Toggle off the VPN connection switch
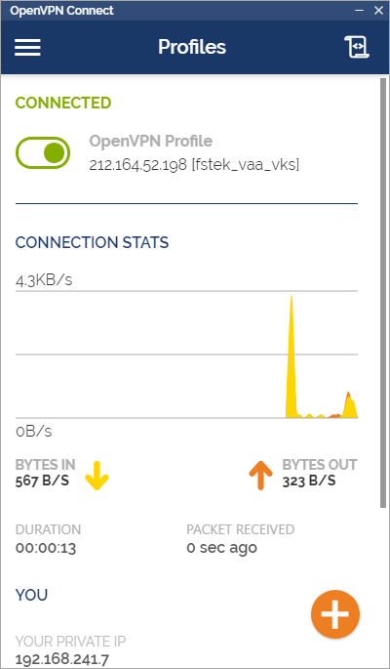 point(43,152)
